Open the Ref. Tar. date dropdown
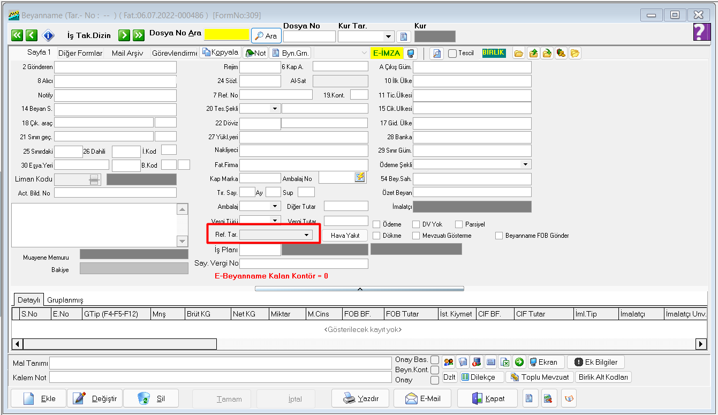 tap(307, 235)
